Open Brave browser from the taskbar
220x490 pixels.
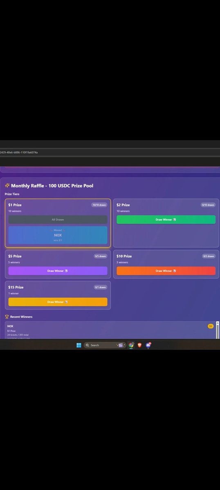[139, 345]
